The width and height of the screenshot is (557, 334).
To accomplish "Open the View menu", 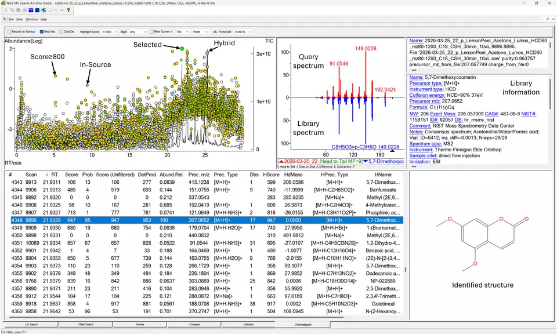I will coord(20,19).
